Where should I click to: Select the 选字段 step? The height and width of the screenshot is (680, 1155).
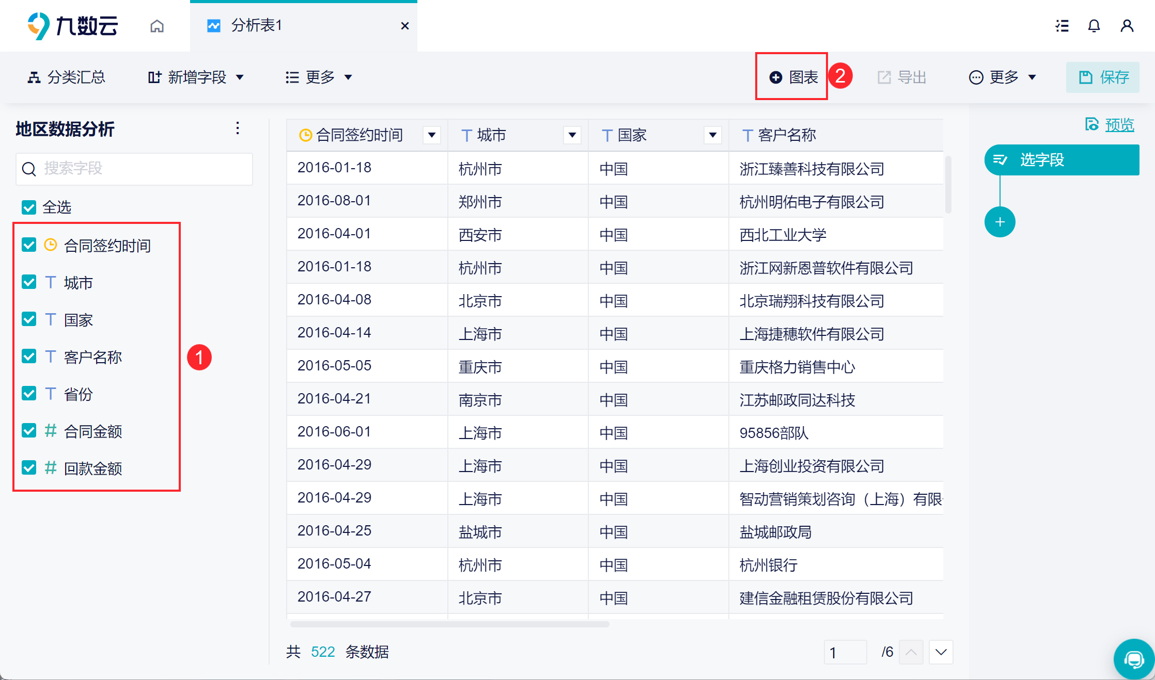click(1061, 160)
